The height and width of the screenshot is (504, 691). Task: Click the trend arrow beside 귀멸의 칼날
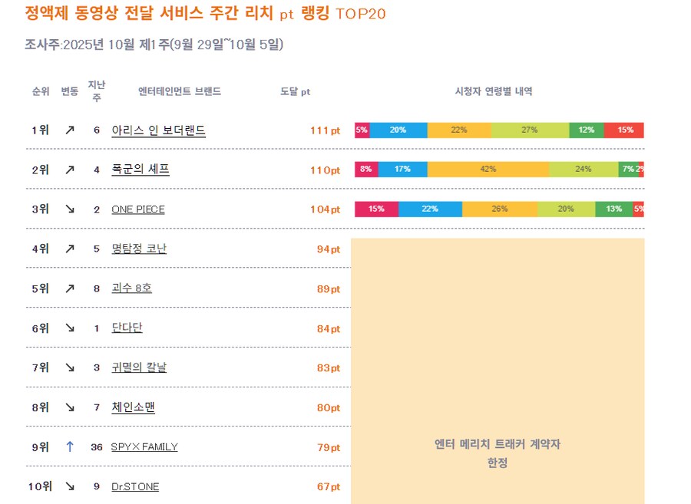[70, 367]
